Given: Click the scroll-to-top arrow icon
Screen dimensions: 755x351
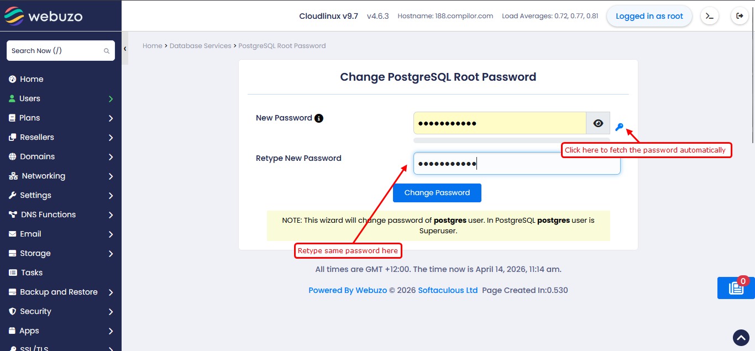Looking at the screenshot, I should 741,337.
